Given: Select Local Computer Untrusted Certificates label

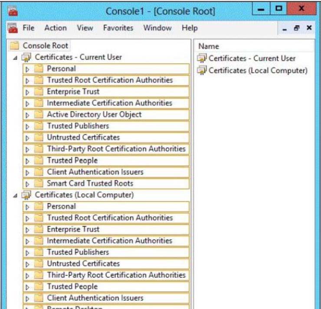Looking at the screenshot, I should click(83, 263).
